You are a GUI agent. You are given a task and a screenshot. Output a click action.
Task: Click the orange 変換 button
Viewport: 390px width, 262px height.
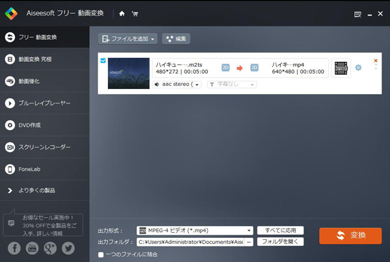(350, 235)
